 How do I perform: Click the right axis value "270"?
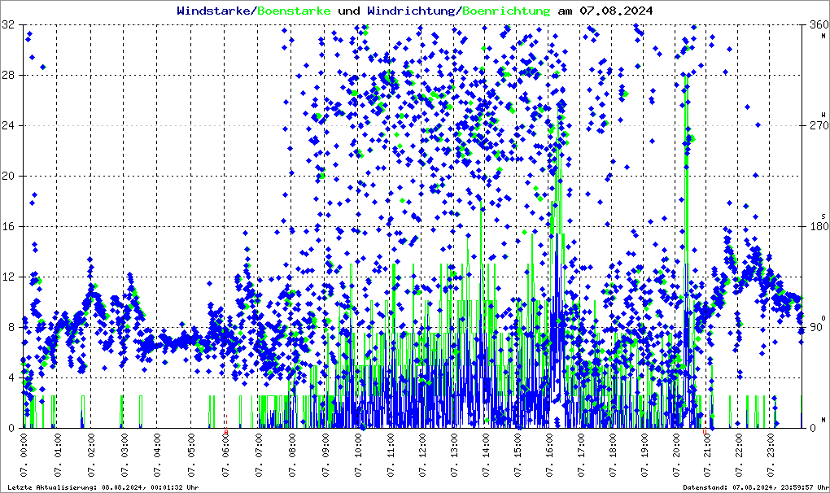819,125
